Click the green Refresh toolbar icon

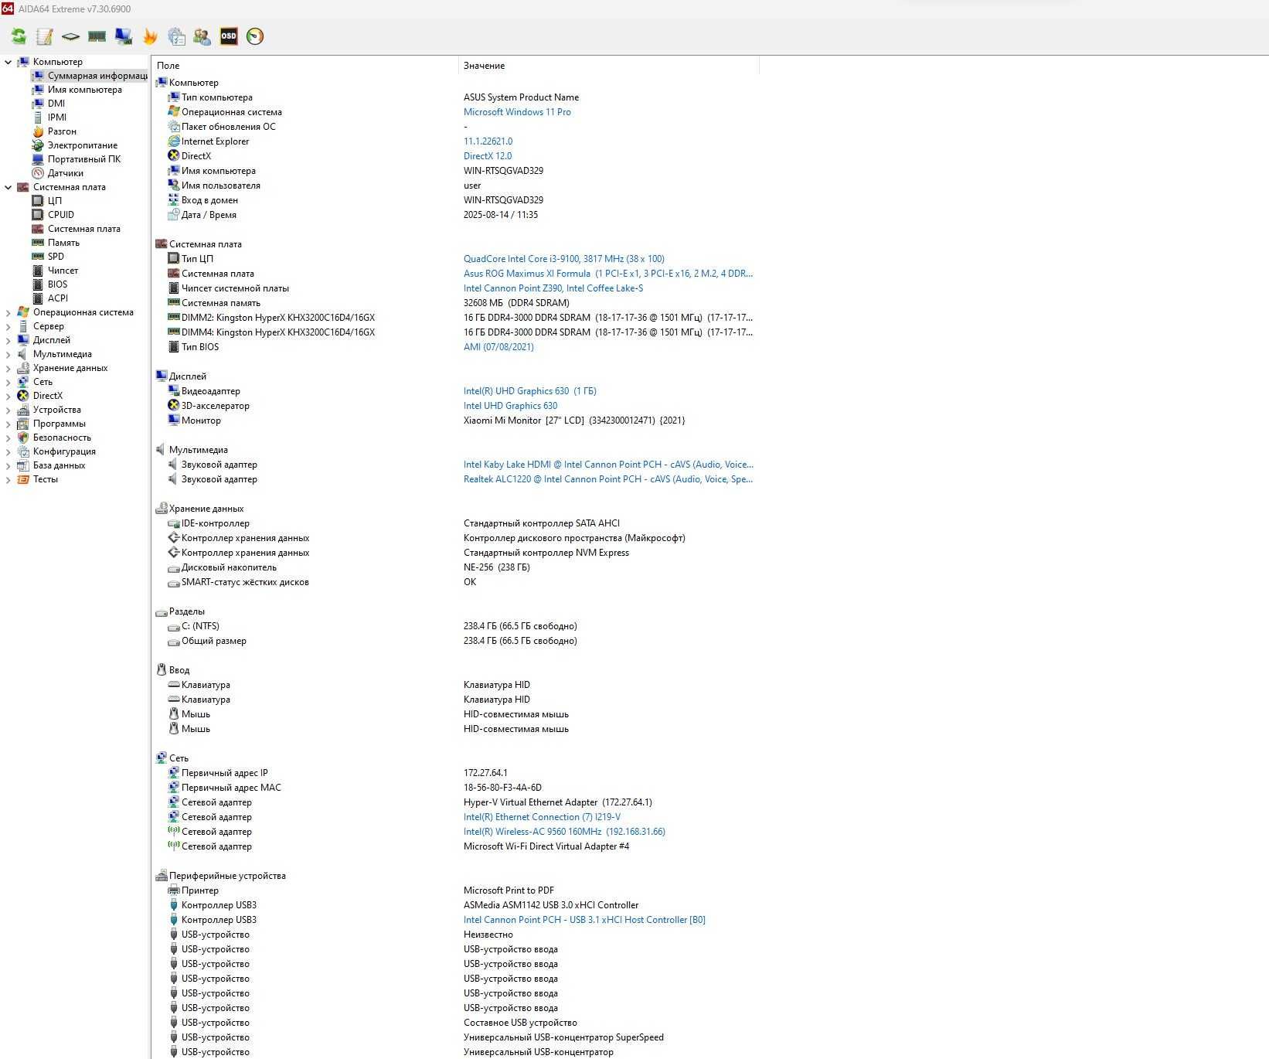[19, 36]
